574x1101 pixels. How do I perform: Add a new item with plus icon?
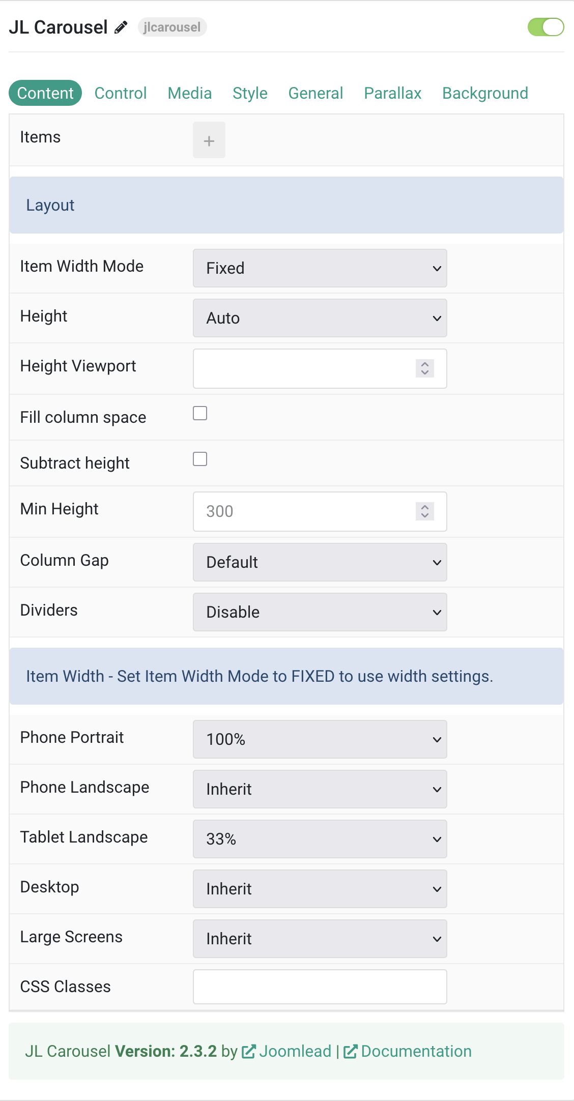(x=209, y=140)
